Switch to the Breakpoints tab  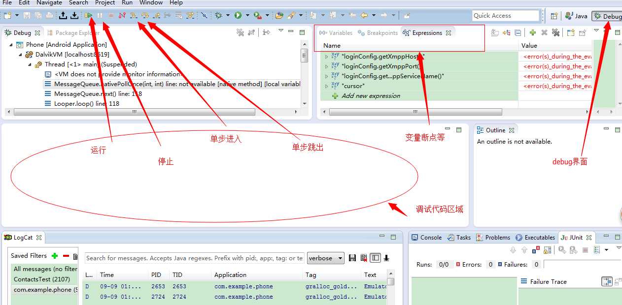coord(378,33)
